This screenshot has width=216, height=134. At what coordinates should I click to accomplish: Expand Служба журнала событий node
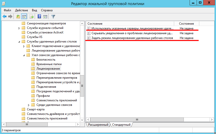(19, 28)
